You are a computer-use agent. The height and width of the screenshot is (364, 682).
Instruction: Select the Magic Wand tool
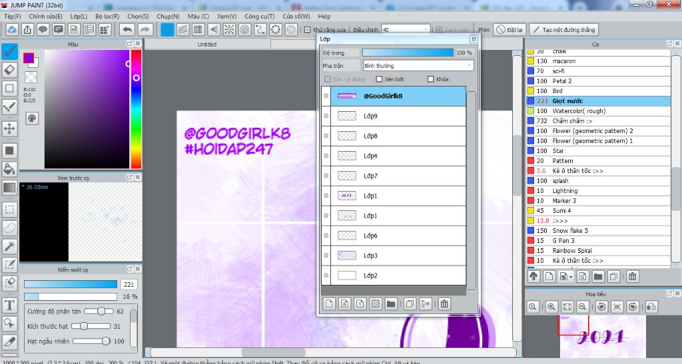(x=9, y=246)
